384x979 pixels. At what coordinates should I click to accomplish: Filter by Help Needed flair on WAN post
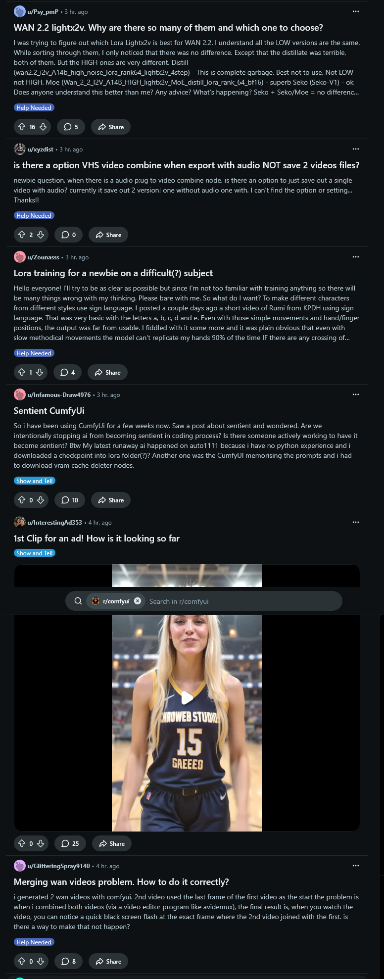tap(34, 108)
